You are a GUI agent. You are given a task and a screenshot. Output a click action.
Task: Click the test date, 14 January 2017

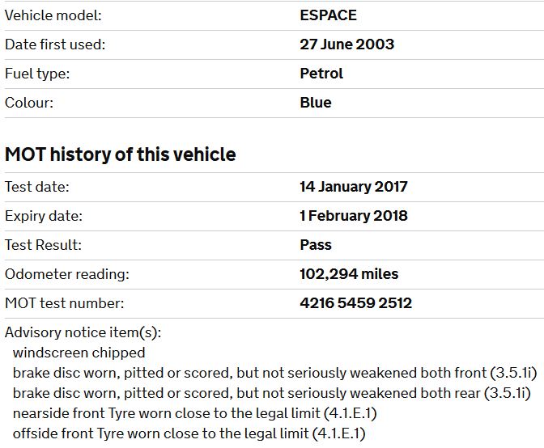click(354, 187)
